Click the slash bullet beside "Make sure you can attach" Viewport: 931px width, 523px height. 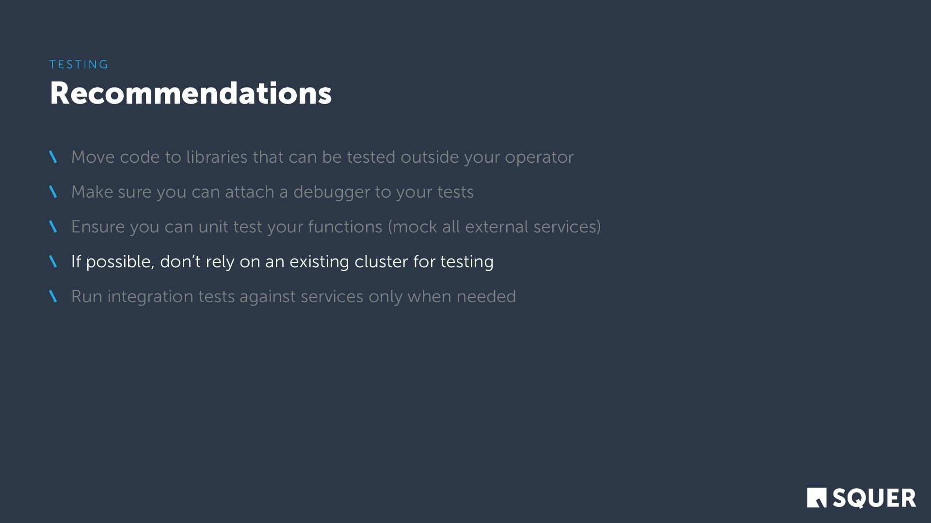pos(53,192)
